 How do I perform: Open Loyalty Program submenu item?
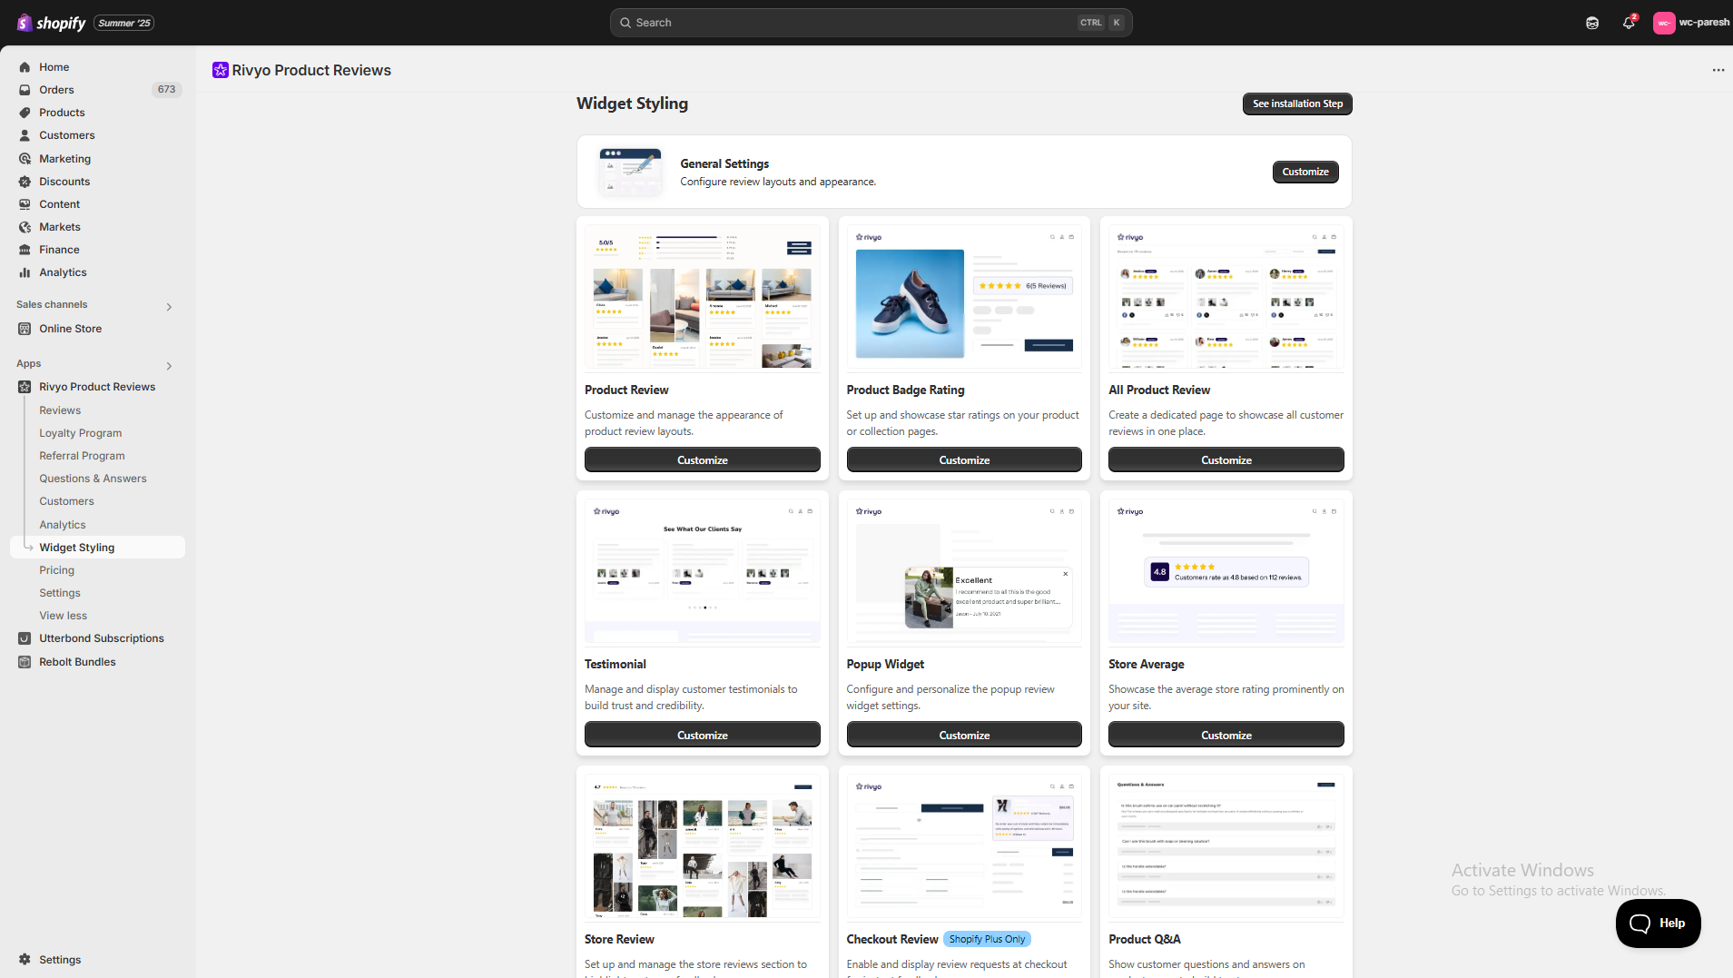pyautogui.click(x=80, y=433)
